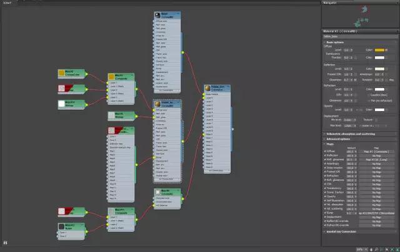The image size is (400, 252).
Task: Select the Pan hand tool in navigation bar
Action: [x=371, y=250]
